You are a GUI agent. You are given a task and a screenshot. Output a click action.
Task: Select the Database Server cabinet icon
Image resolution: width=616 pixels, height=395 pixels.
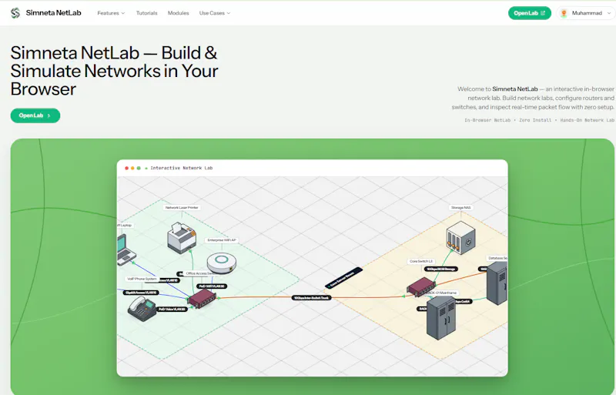click(x=497, y=283)
